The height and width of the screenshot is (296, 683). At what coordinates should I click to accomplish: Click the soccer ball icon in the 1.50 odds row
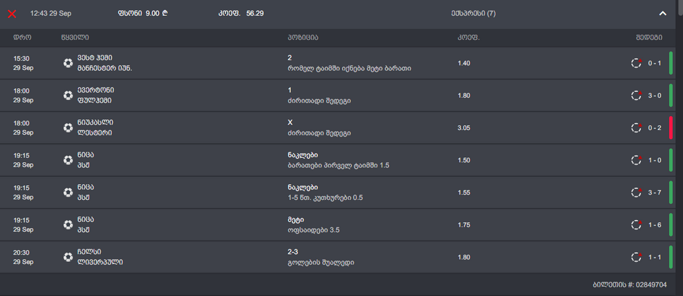pyautogui.click(x=67, y=160)
